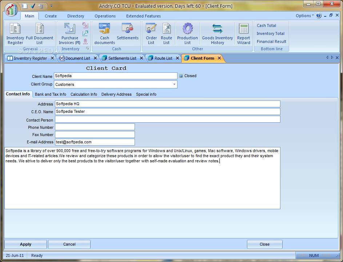Click the blue Help question mark icon

[319, 16]
